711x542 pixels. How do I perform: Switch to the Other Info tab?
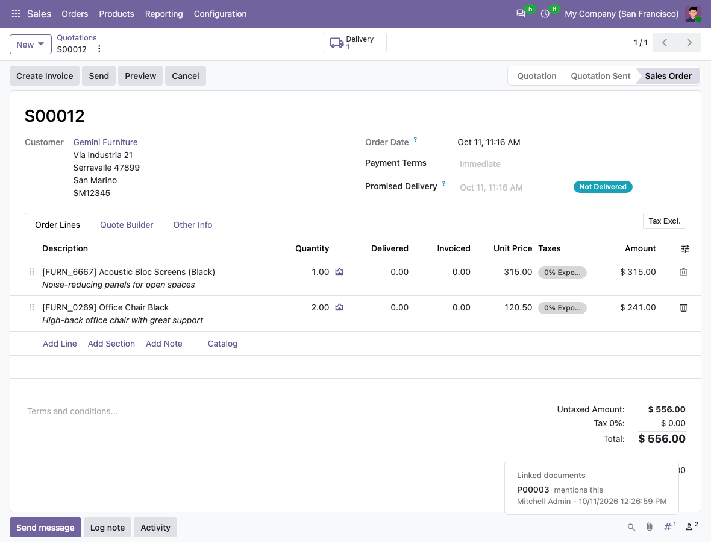193,225
